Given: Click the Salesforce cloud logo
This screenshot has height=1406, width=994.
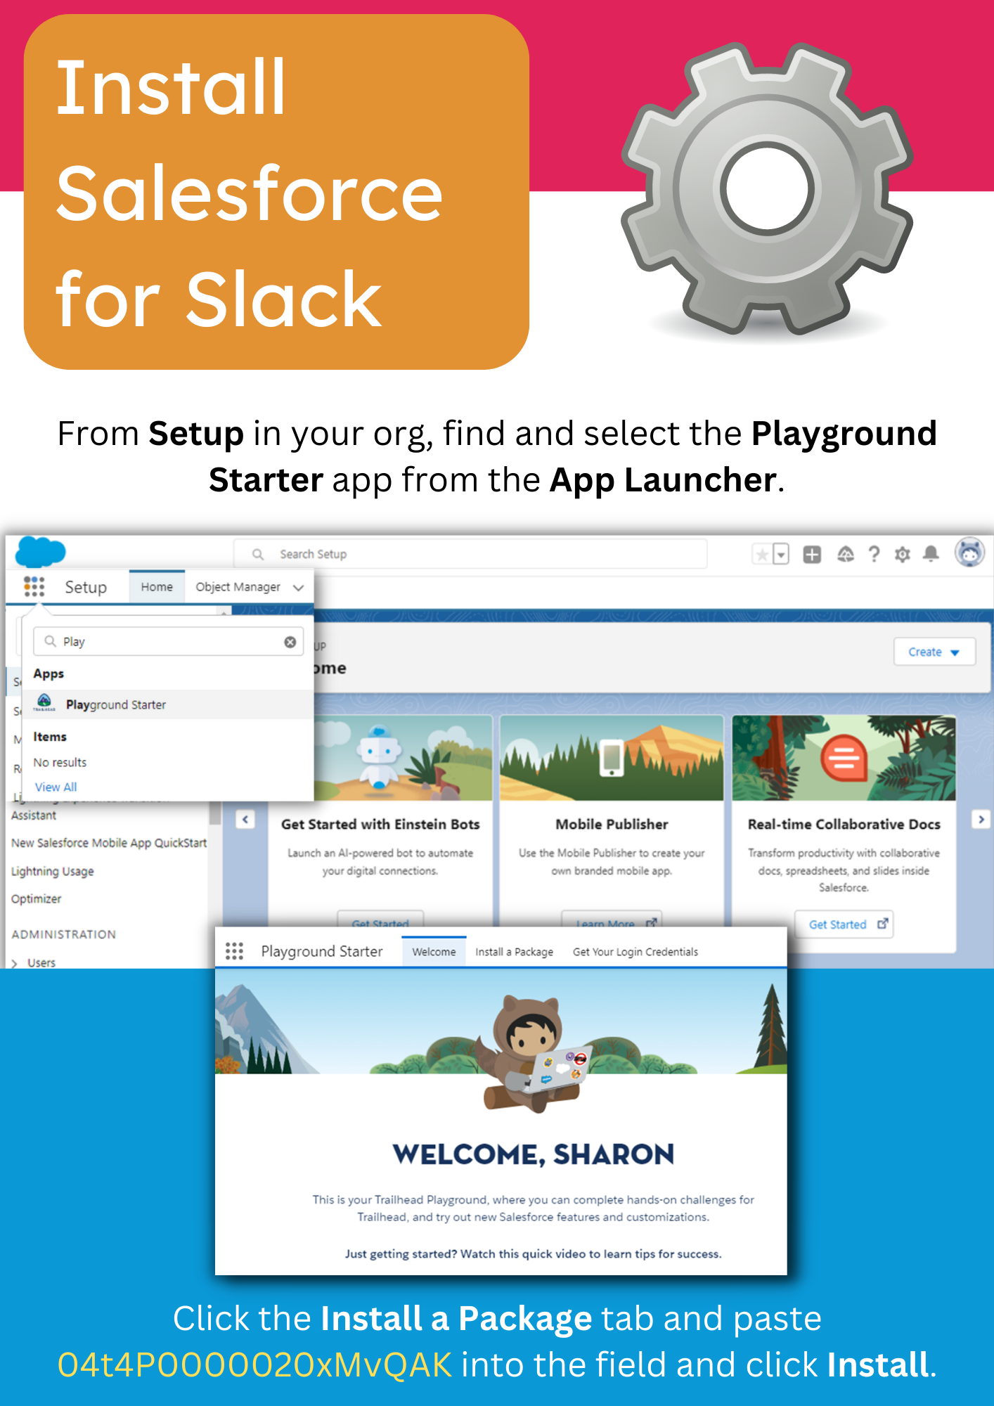Looking at the screenshot, I should [x=40, y=552].
